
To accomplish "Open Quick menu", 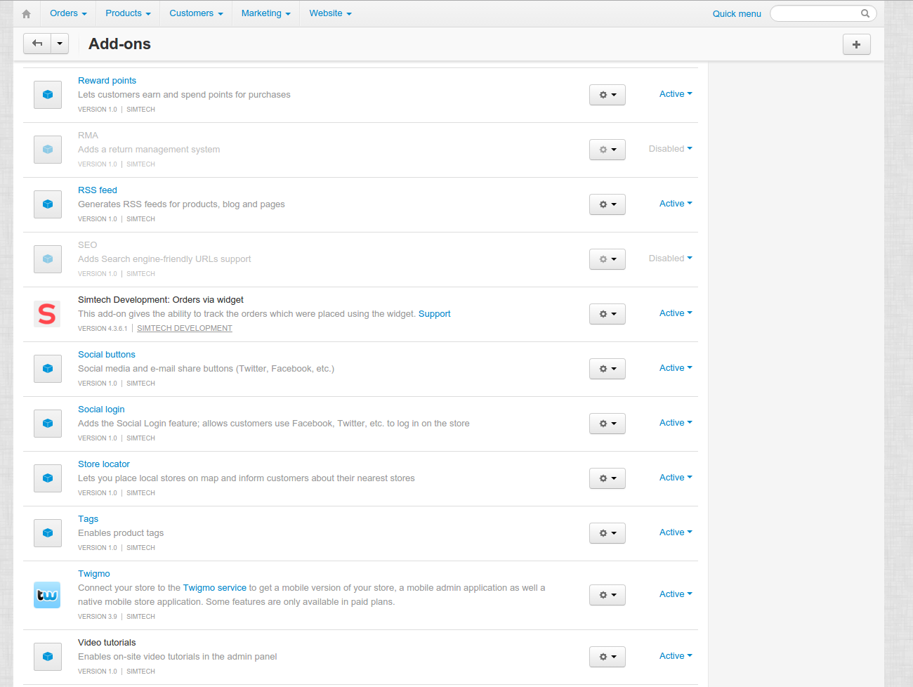I will [x=737, y=13].
